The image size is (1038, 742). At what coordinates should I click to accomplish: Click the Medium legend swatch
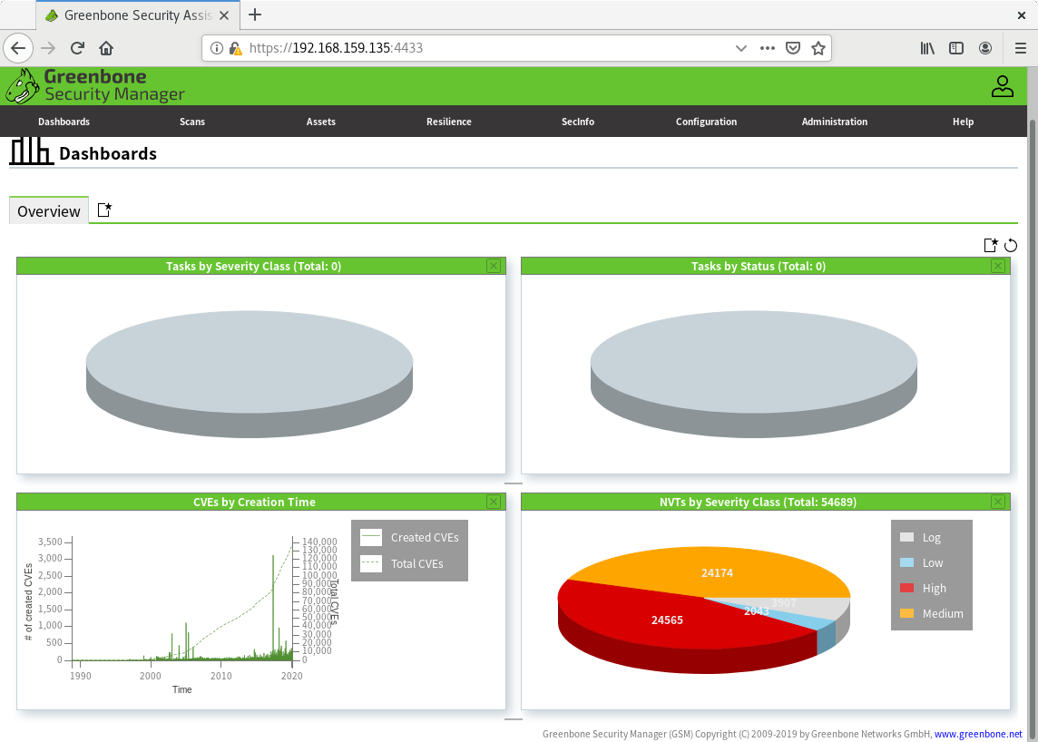907,613
